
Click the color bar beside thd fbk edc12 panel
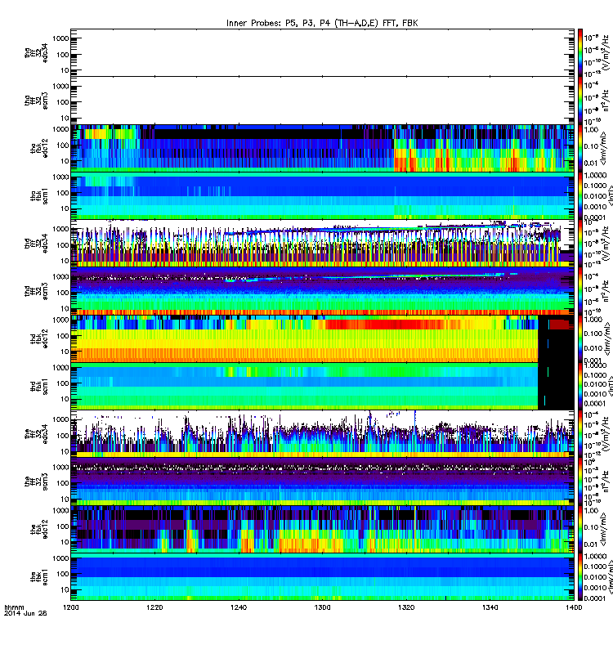580,338
